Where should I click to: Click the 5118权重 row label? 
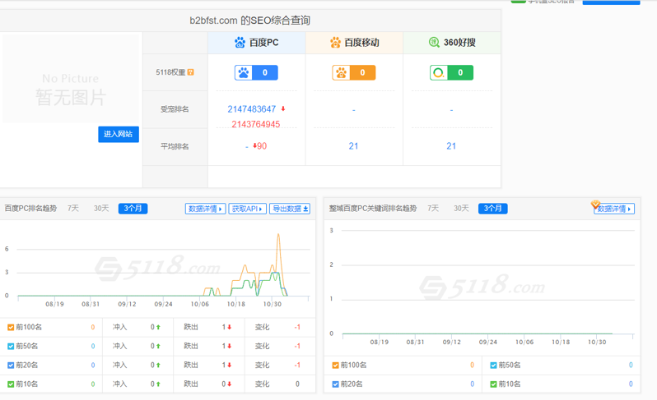pyautogui.click(x=170, y=72)
